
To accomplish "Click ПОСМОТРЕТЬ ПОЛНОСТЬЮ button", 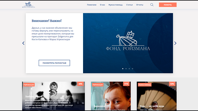I will (54, 63).
